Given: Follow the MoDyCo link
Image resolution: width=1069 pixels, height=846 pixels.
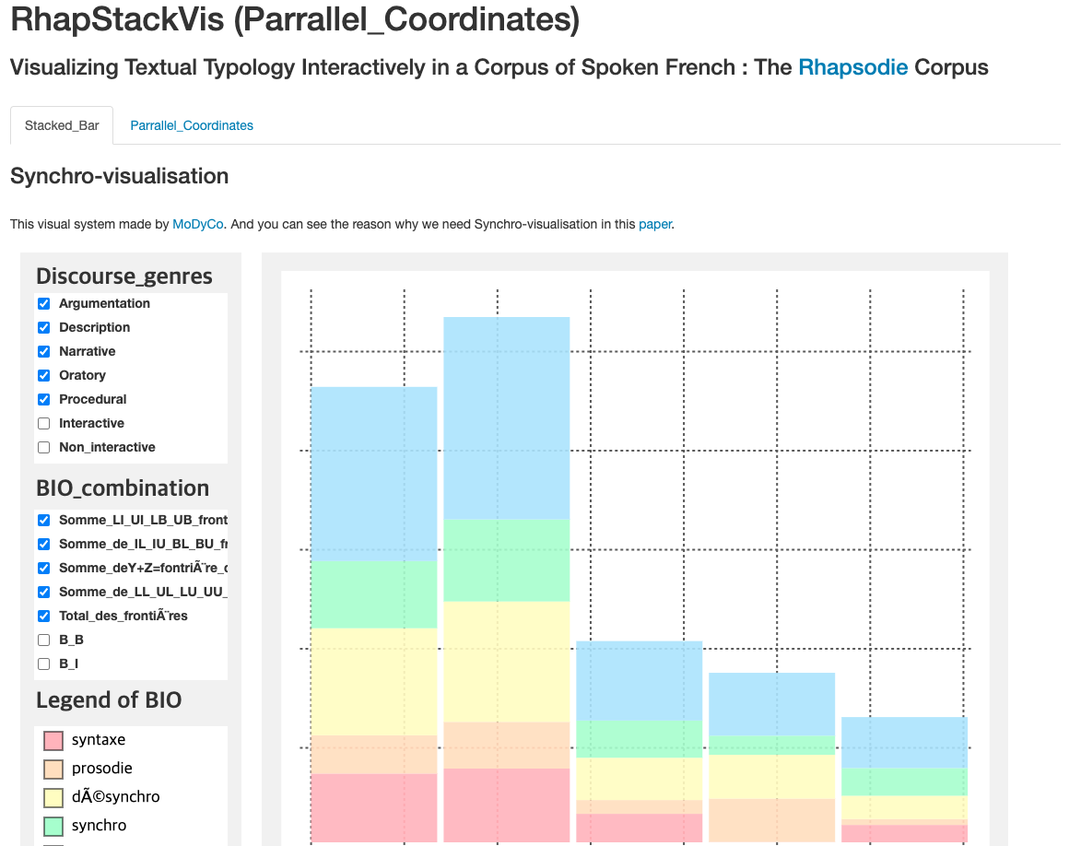Looking at the screenshot, I should [x=198, y=224].
